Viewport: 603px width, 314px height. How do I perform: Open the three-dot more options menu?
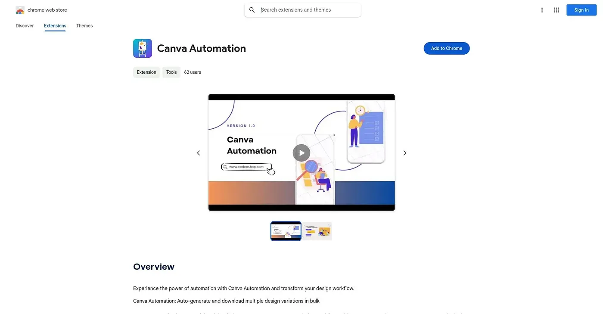tap(542, 10)
